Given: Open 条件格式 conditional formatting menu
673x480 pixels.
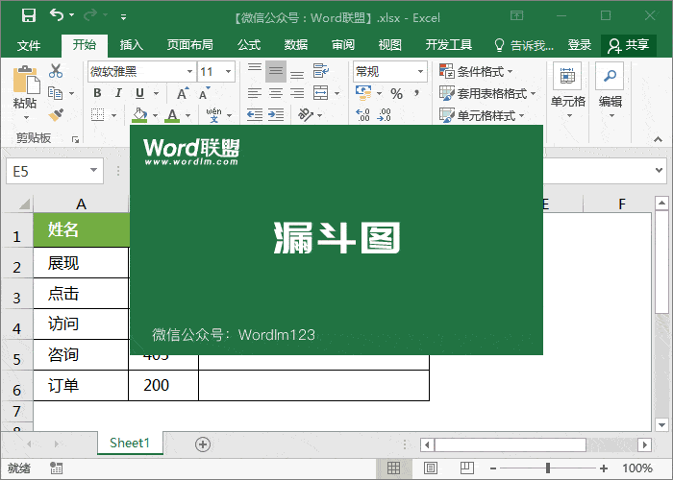Looking at the screenshot, I should [476, 71].
